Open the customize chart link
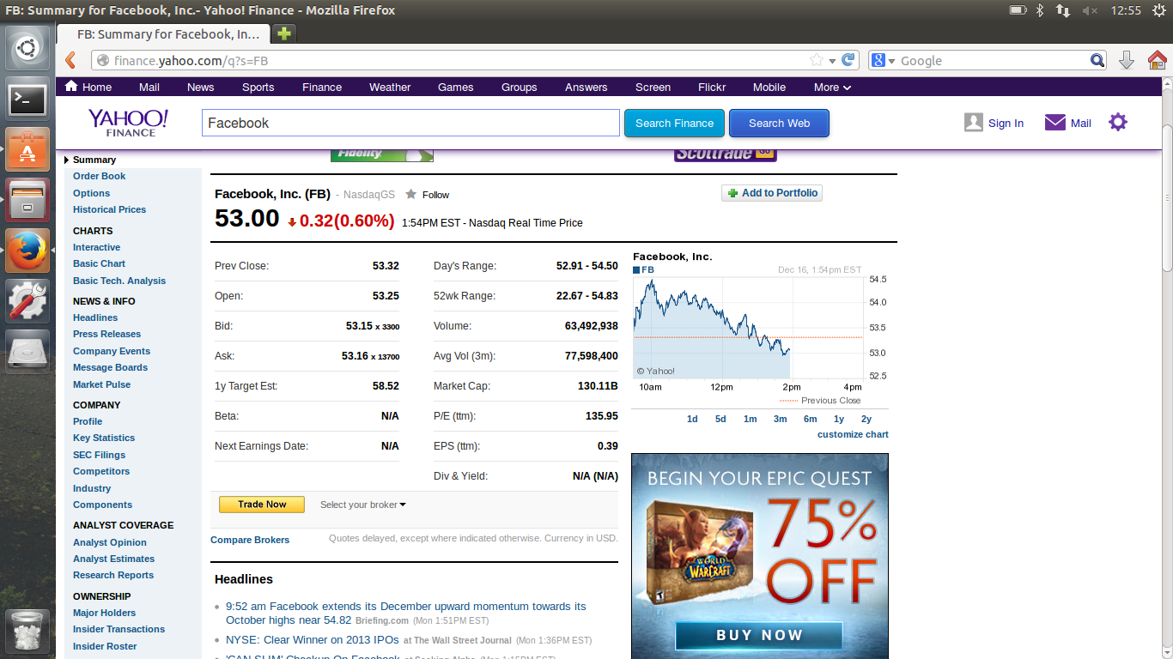Image resolution: width=1173 pixels, height=659 pixels. click(x=853, y=434)
